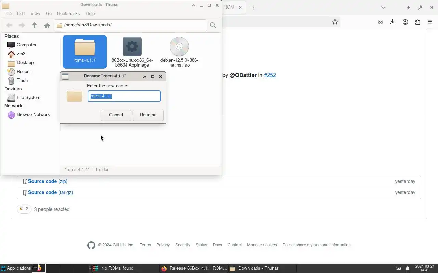Click the Thunar search magnifier icon
Viewport: 438px width, 273px height.
pyautogui.click(x=213, y=25)
